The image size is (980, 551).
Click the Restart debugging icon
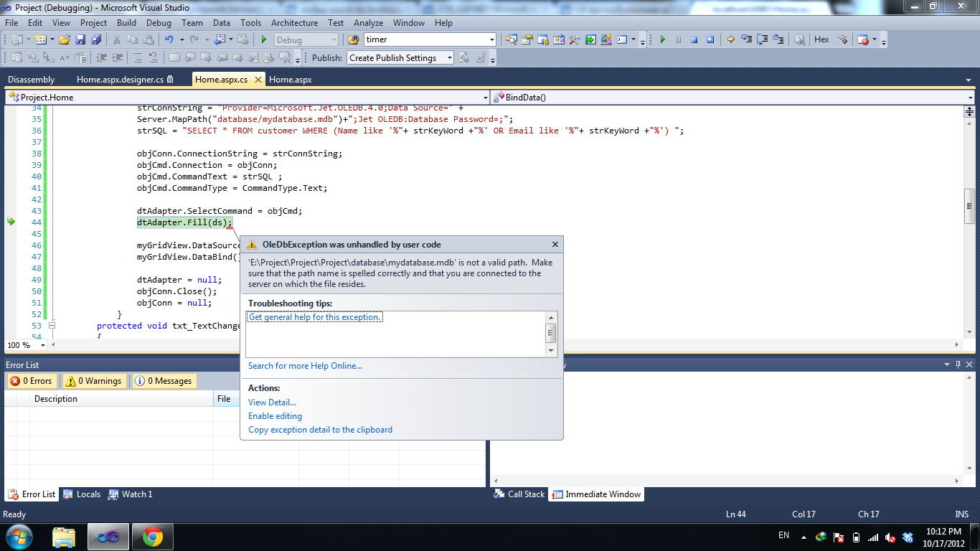[x=710, y=40]
